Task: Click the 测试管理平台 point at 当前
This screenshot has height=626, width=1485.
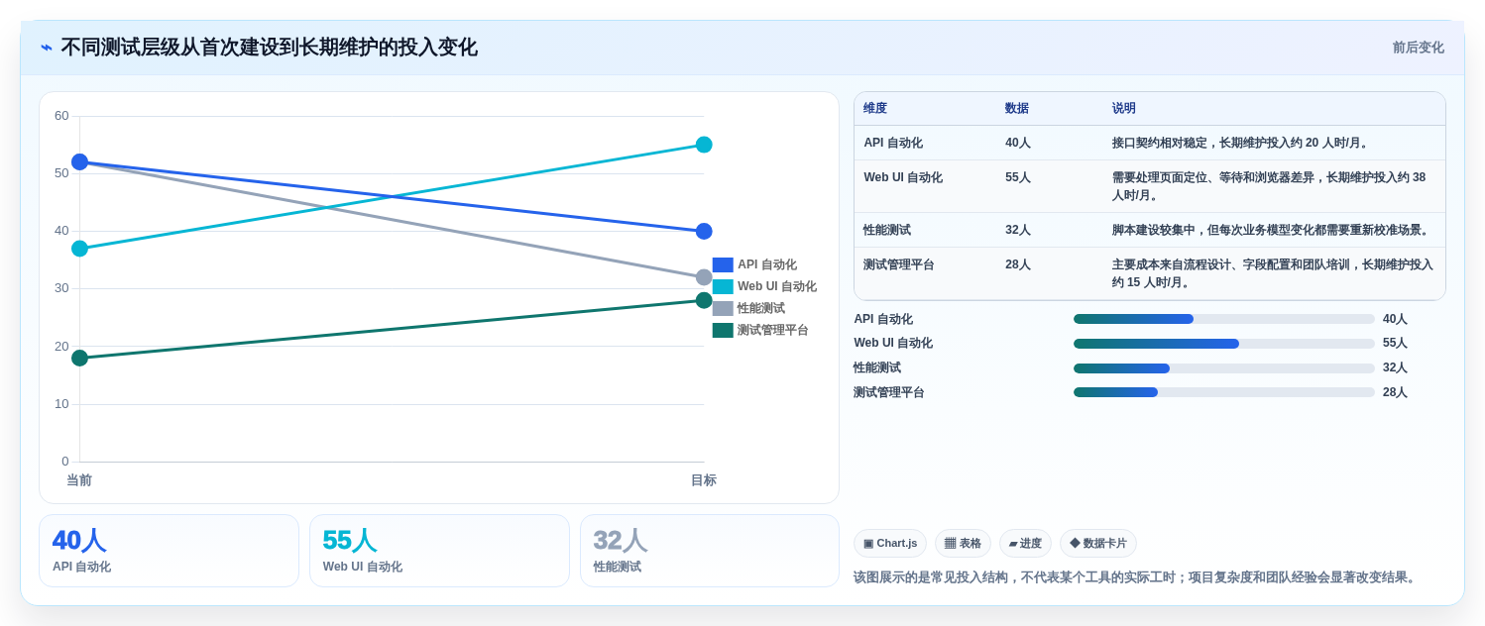Action: coord(79,358)
